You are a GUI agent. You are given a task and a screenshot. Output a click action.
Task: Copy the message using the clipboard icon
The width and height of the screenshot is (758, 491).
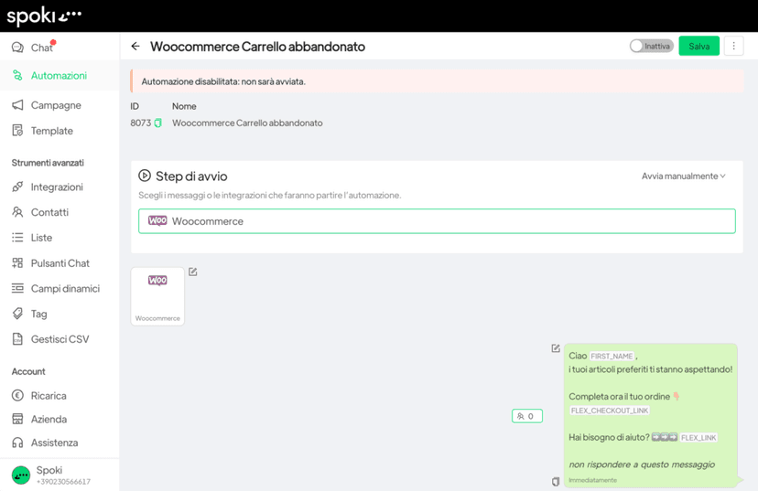tap(556, 481)
